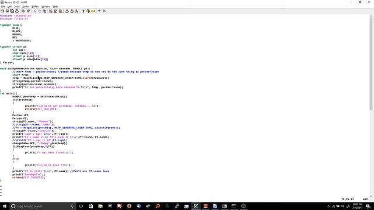The image size is (374, 210).
Task: Cut selection using the scissors icon
Action: (34, 11)
